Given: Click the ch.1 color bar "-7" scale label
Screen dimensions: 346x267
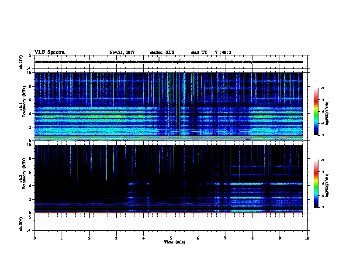Looking at the screenshot, I should 322,135.
